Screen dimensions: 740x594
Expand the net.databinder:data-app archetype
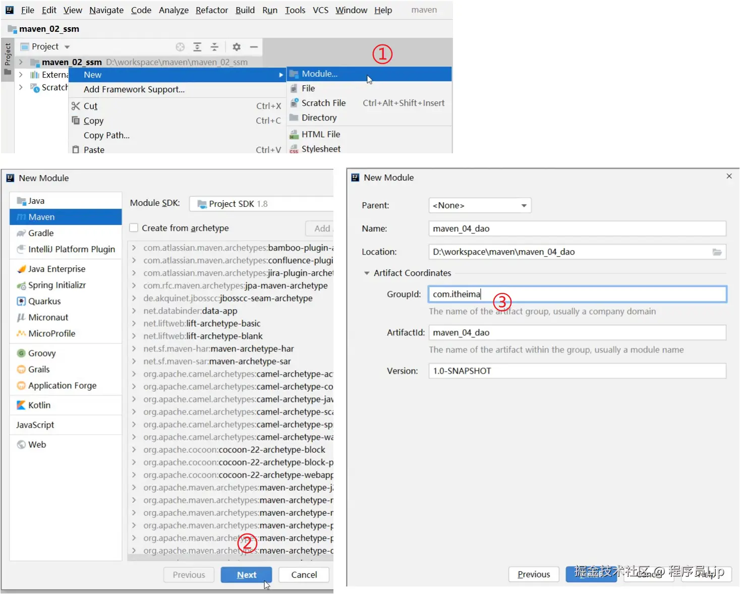pyautogui.click(x=134, y=311)
